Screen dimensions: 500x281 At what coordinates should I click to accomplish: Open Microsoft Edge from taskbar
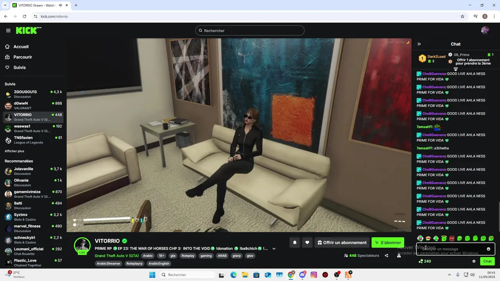click(233, 275)
